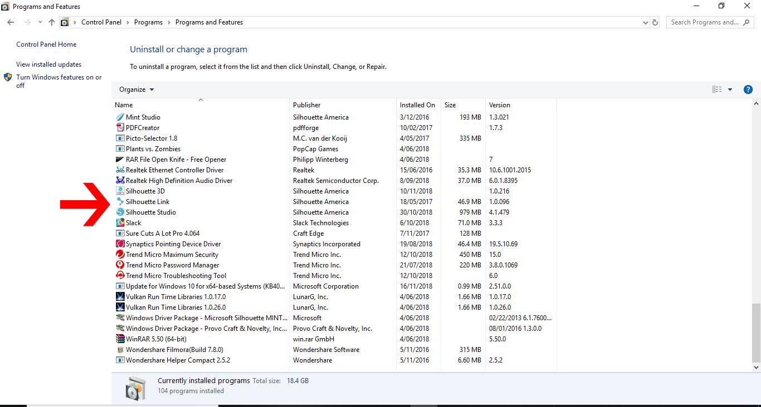The image size is (761, 407).
Task: Open the Control Panel Home link
Action: click(x=46, y=44)
